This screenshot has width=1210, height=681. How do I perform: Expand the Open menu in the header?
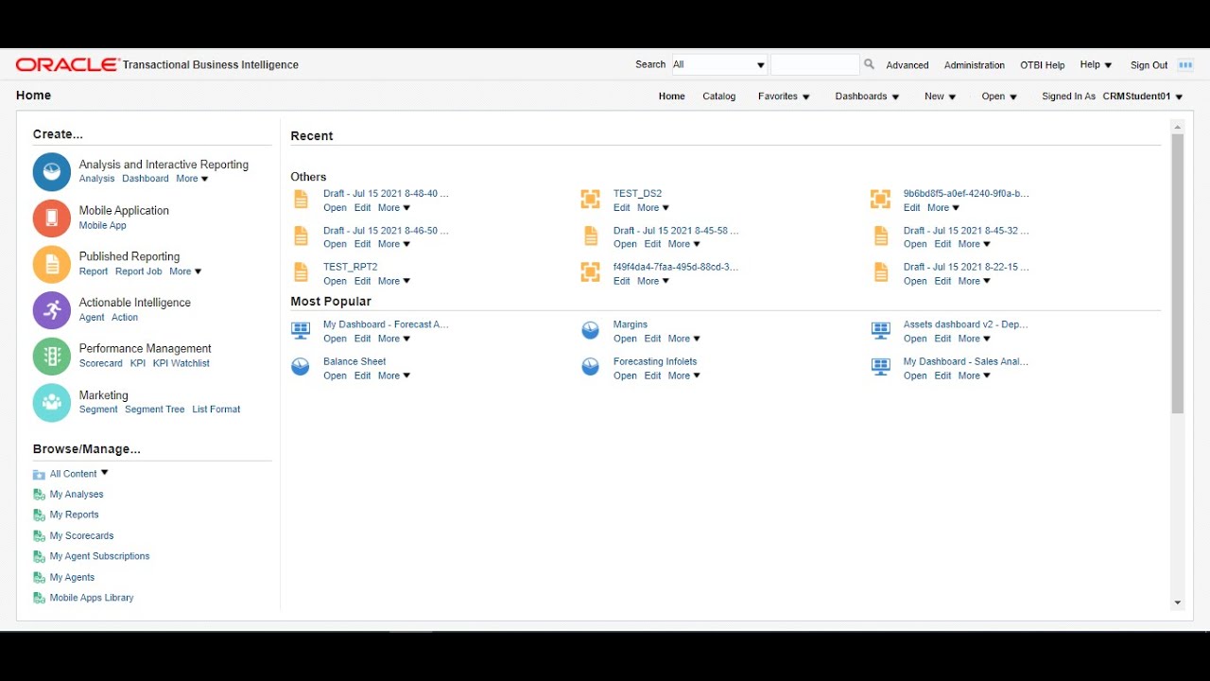click(998, 96)
